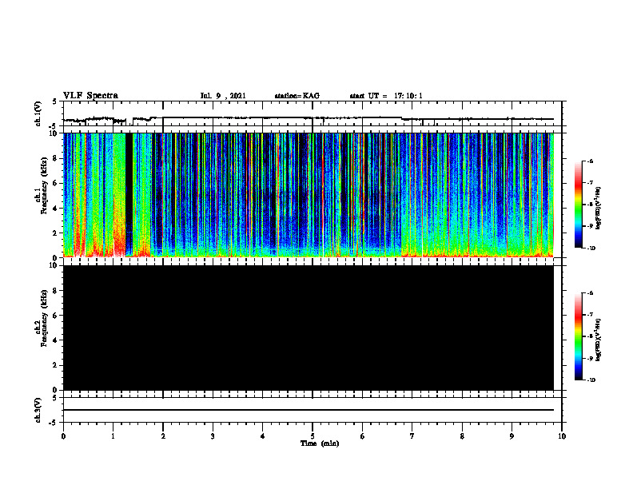The height and width of the screenshot is (489, 633).
Task: Click the time axis tick label '10'
Action: 562,436
